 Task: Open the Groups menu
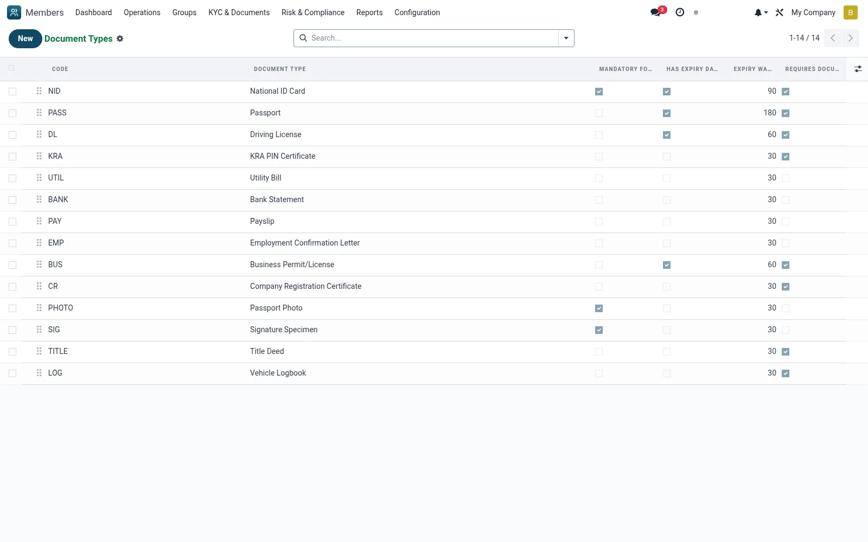(184, 12)
